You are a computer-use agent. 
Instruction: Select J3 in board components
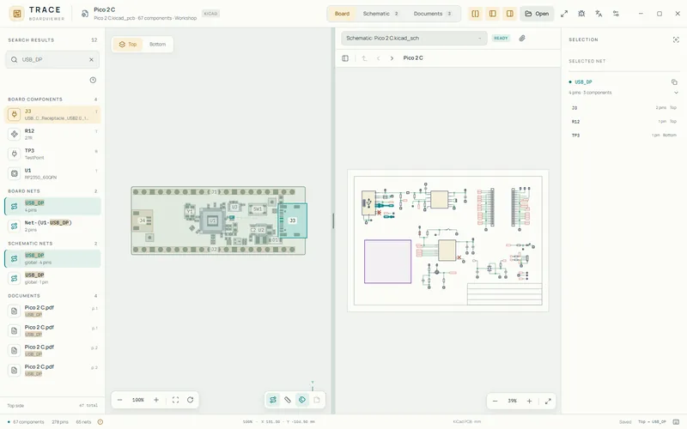52,115
